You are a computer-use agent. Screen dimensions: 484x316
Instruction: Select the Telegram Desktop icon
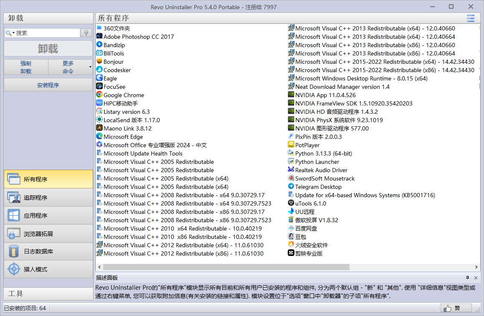291,187
